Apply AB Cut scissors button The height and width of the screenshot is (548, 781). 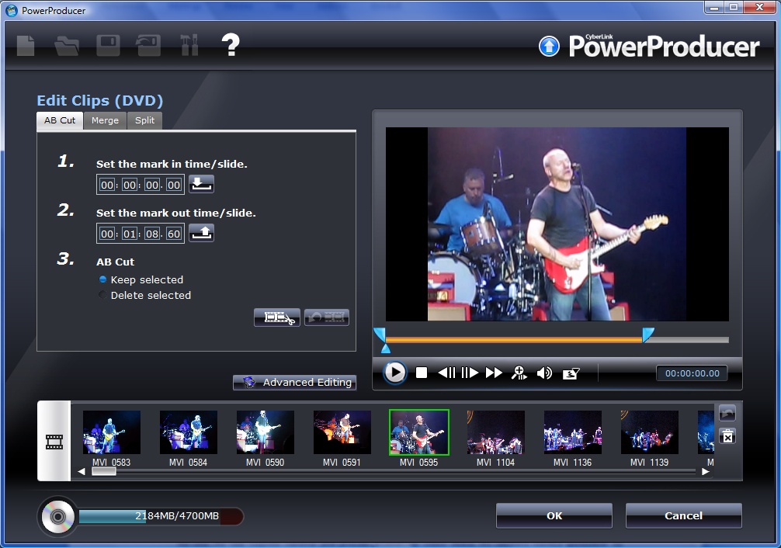[x=277, y=317]
